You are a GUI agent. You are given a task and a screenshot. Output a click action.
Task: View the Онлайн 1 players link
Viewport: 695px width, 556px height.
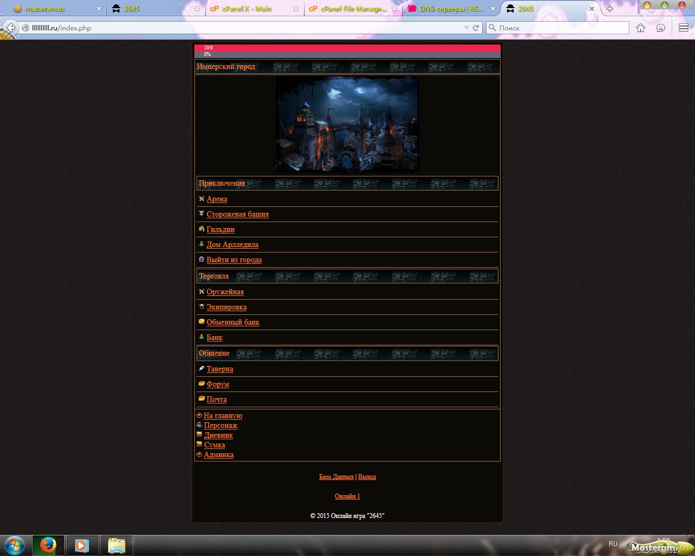[x=347, y=496]
